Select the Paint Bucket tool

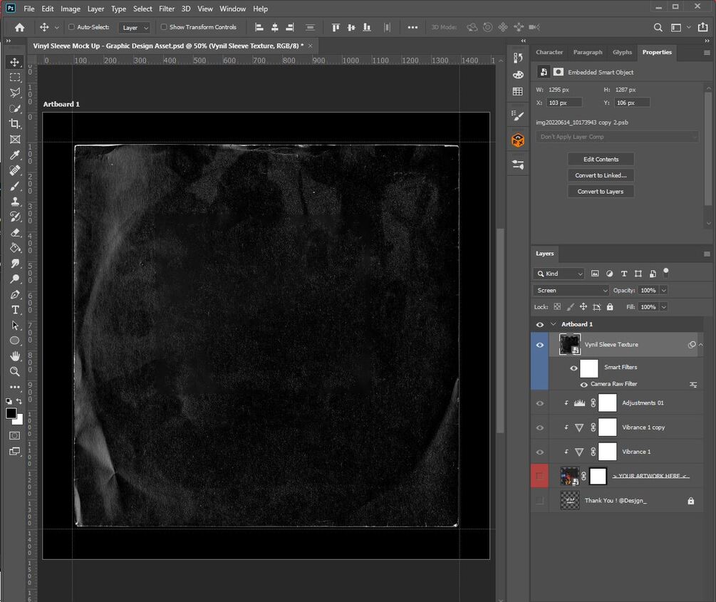click(x=15, y=248)
